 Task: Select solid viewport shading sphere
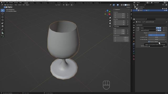click(x=125, y=5)
